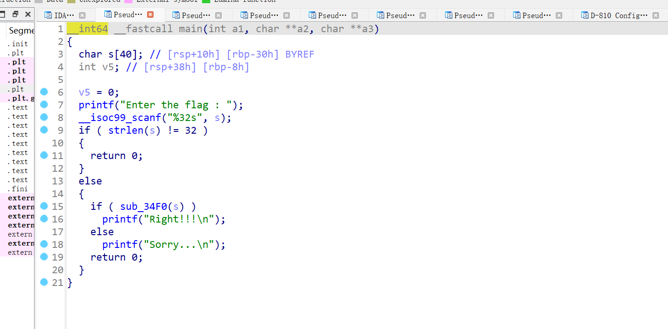
Task: Click the document icon on the D-810 Config tab
Action: point(585,15)
